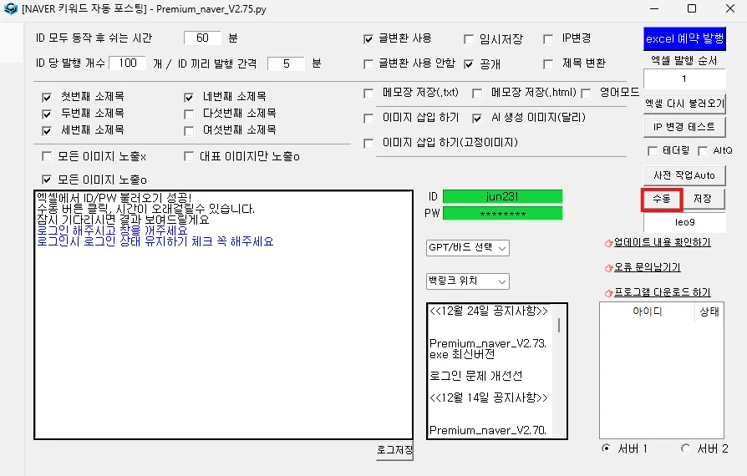Click 로그인 문제 개선 notice text

point(476,376)
